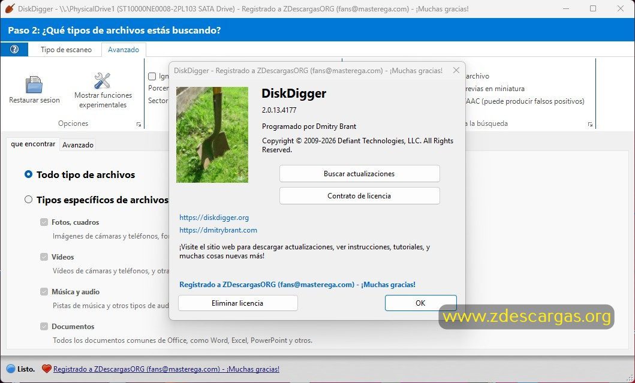Viewport: 635px width, 383px height.
Task: Toggle the Fotos, cuadros checkbox
Action: click(x=44, y=222)
